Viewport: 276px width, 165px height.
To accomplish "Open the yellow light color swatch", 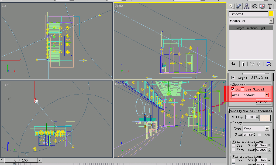I will click(x=271, y=14).
